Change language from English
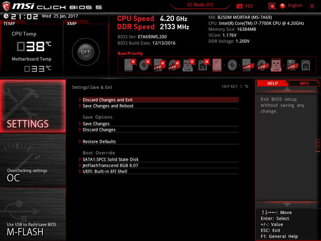The width and height of the screenshot is (321, 241). [x=295, y=5]
